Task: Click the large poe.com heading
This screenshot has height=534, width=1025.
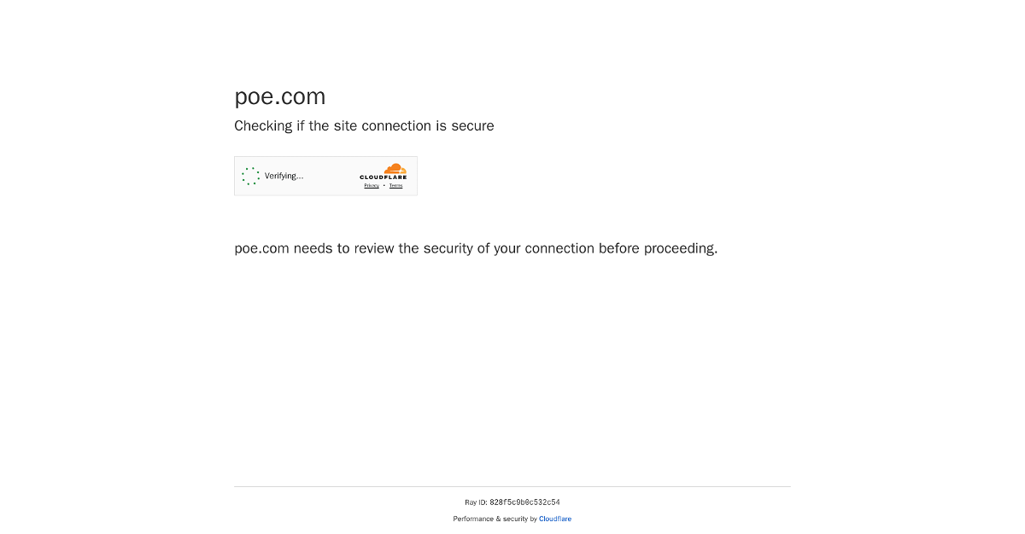Action: 280,96
